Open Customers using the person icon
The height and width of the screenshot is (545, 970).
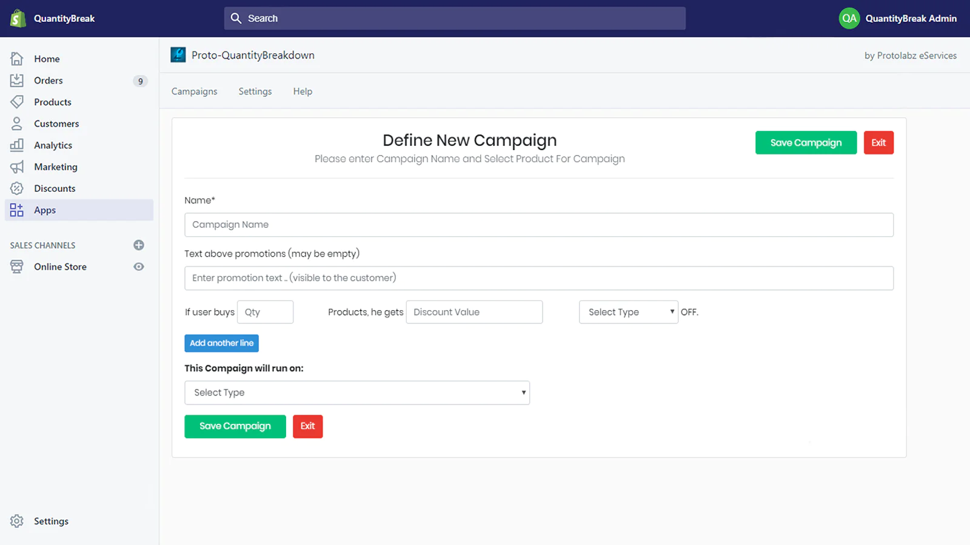(17, 124)
